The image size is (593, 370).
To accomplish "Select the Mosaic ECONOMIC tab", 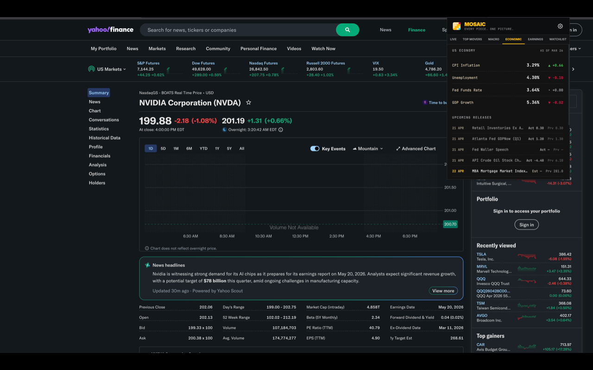I will (513, 39).
